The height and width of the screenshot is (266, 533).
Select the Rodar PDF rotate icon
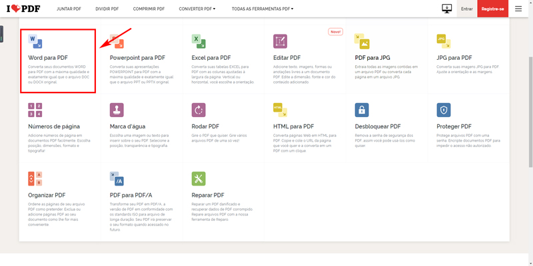[x=199, y=110]
